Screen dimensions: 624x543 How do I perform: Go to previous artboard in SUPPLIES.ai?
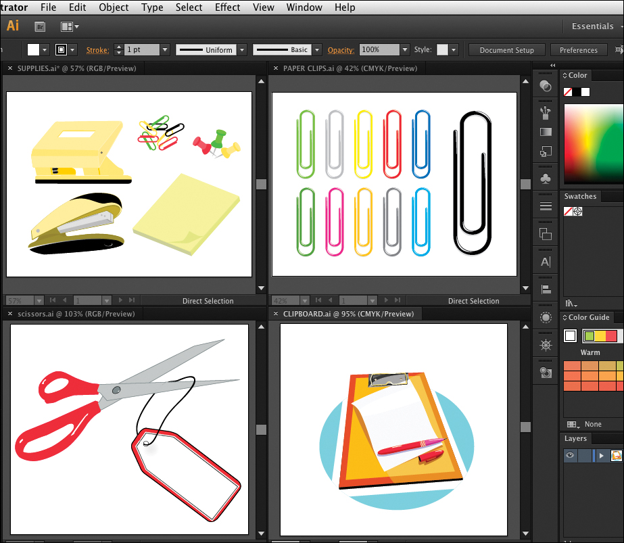64,300
